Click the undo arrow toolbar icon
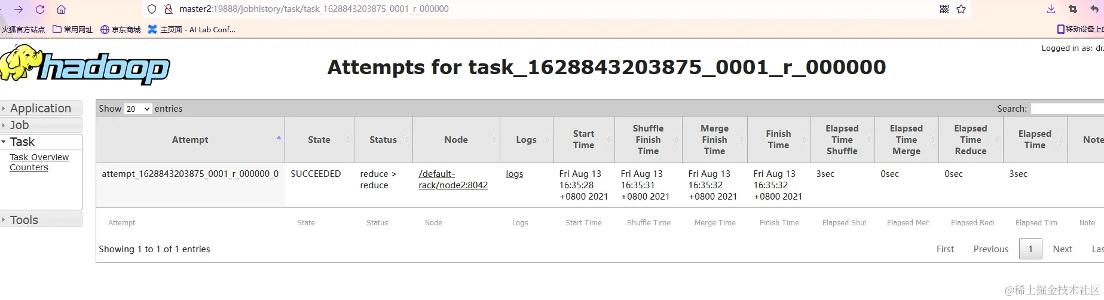 tap(1094, 9)
